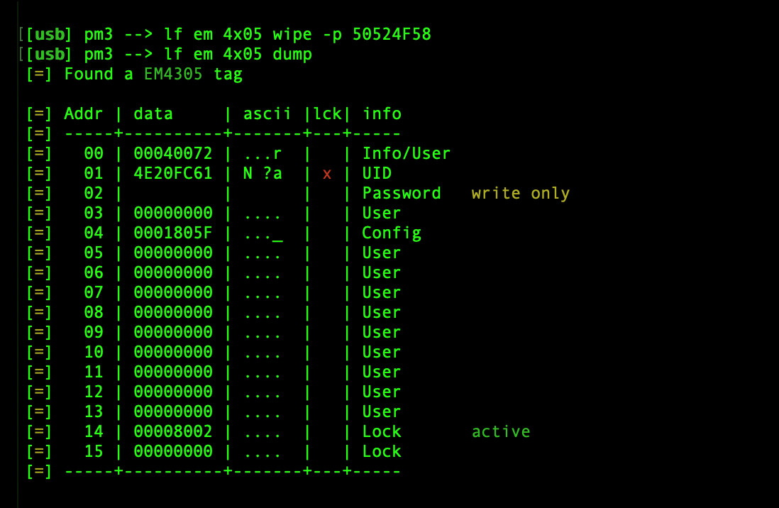The height and width of the screenshot is (508, 779).
Task: Click the 'Config' info label
Action: pyautogui.click(x=392, y=233)
